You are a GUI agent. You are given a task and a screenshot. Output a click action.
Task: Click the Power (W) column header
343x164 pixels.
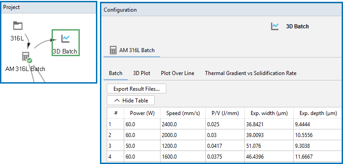(x=142, y=113)
